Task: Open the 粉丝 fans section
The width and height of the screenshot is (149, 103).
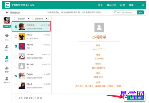Action: [x=7, y=48]
